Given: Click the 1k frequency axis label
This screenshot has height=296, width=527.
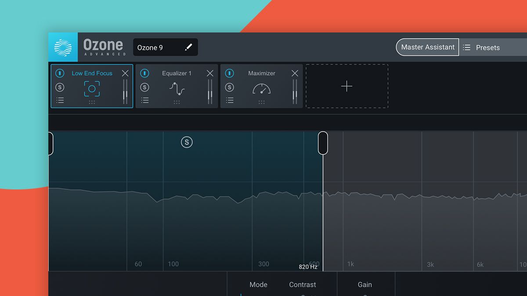Looking at the screenshot, I should (350, 264).
